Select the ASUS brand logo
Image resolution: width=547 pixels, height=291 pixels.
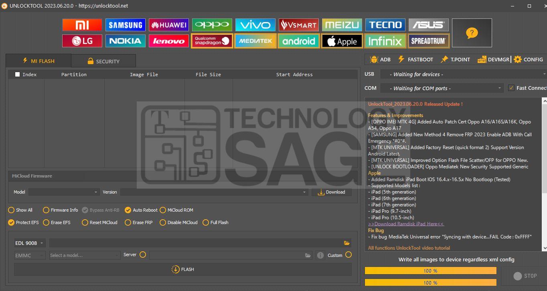[x=429, y=25]
